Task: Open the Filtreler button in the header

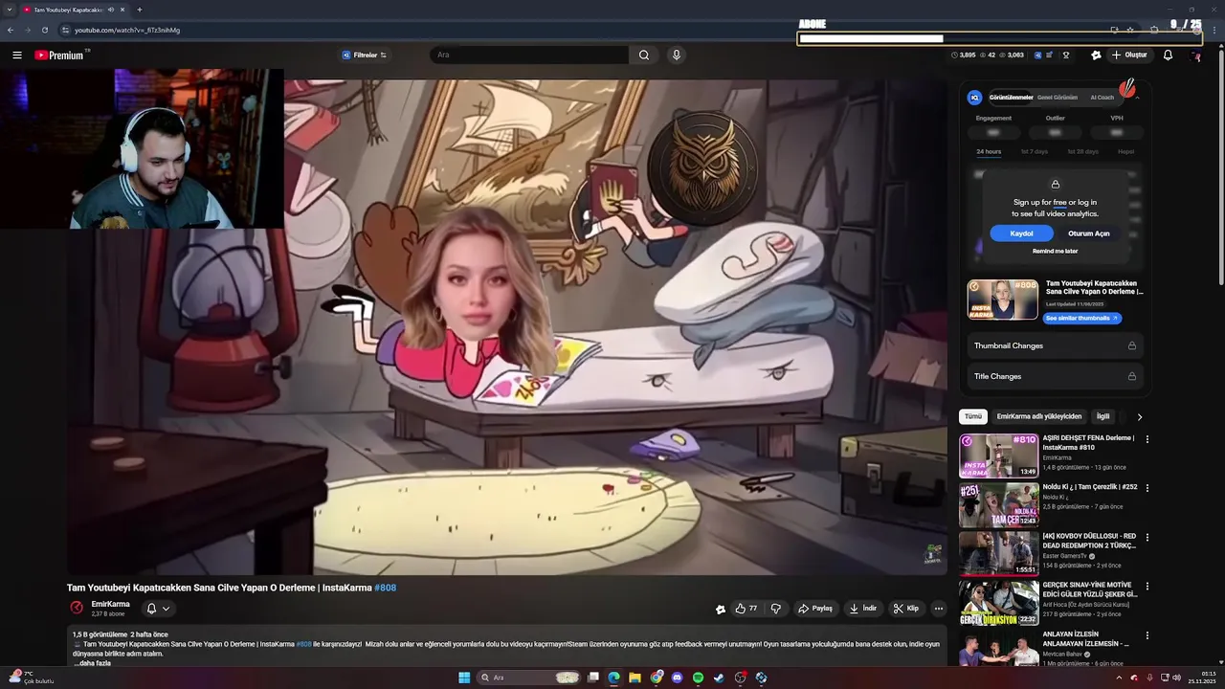Action: click(x=365, y=56)
